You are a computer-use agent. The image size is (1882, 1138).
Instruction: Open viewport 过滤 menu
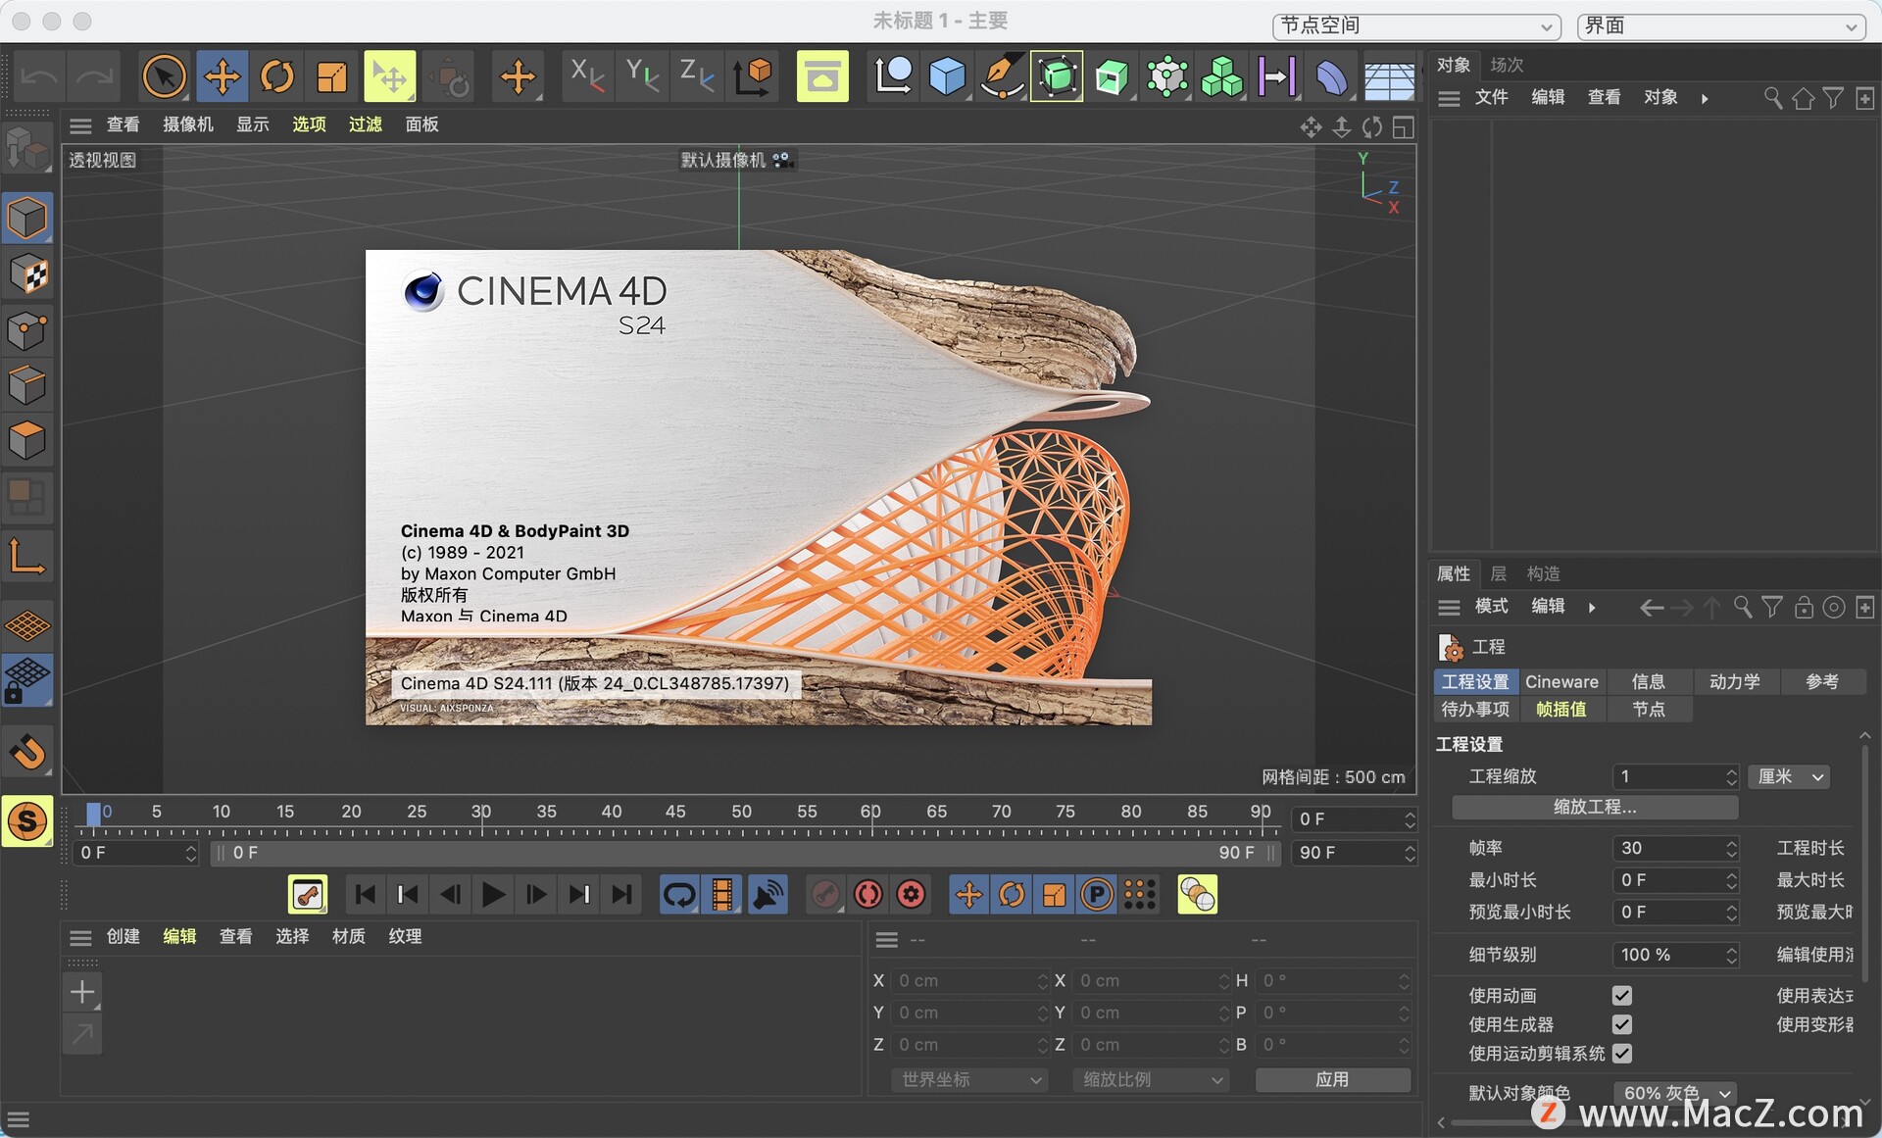click(366, 124)
